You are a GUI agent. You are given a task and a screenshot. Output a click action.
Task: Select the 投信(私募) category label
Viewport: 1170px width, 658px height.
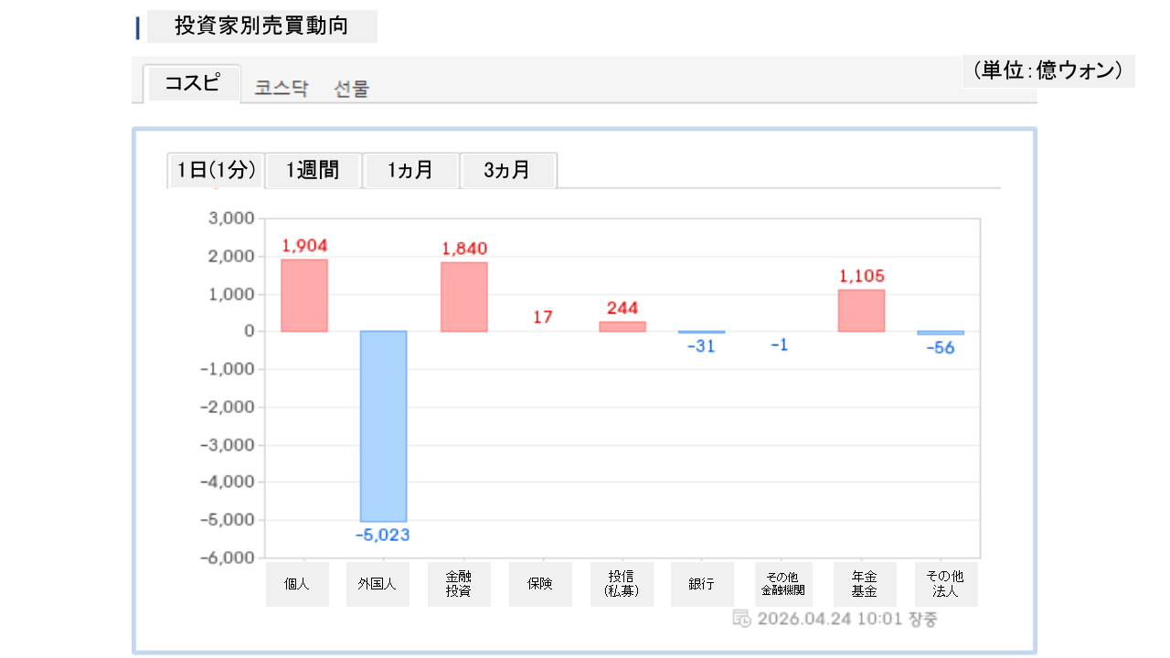[622, 584]
